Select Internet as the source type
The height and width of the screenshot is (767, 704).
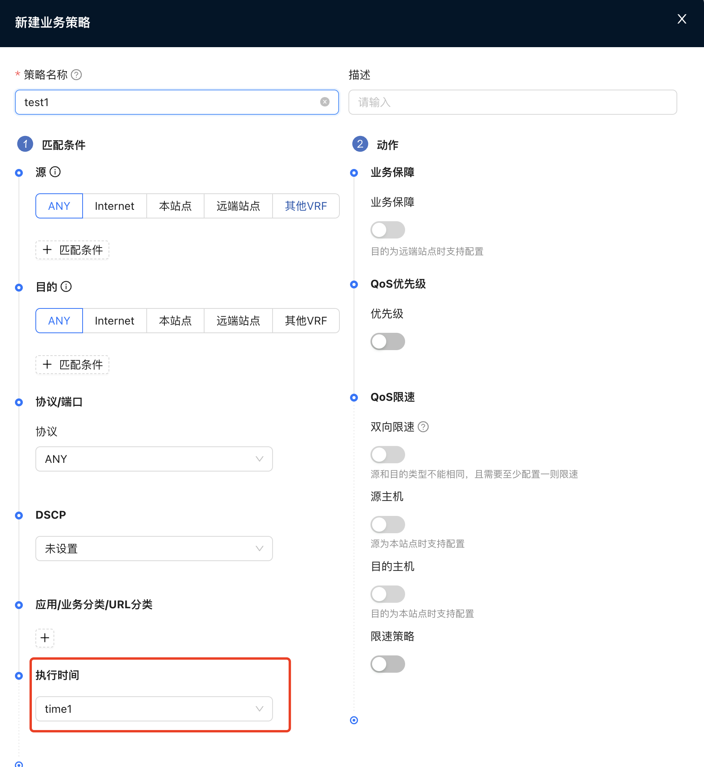tap(114, 206)
